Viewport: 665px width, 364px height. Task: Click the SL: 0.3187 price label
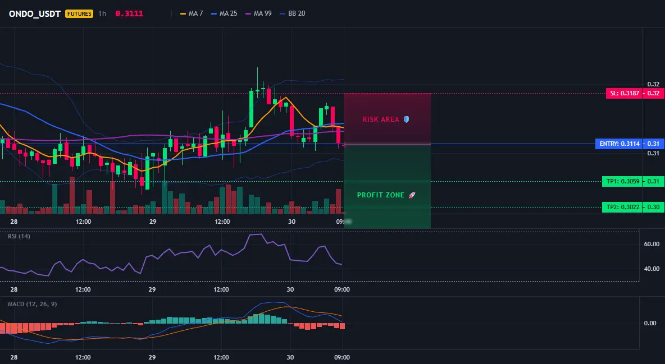pyautogui.click(x=624, y=93)
